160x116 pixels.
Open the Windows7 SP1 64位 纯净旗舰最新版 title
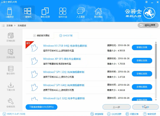[x=64, y=85]
